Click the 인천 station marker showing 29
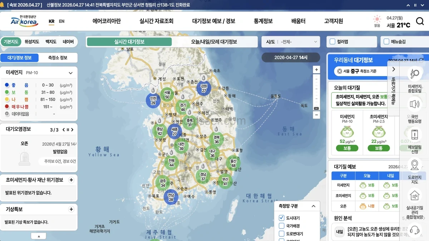The height and width of the screenshot is (241, 429). (x=153, y=100)
